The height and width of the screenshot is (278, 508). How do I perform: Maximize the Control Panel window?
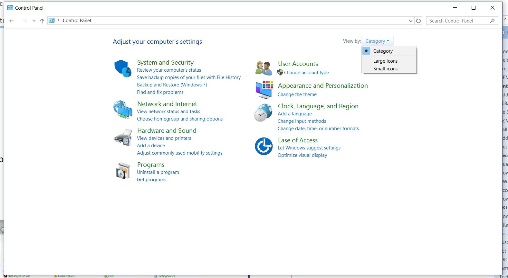click(x=474, y=8)
